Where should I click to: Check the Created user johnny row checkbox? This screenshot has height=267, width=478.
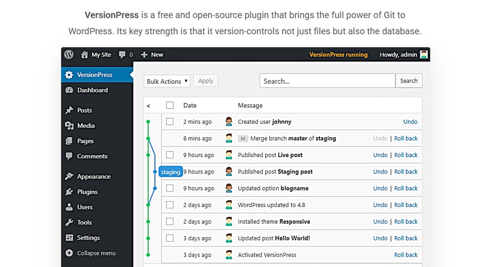[x=170, y=122]
